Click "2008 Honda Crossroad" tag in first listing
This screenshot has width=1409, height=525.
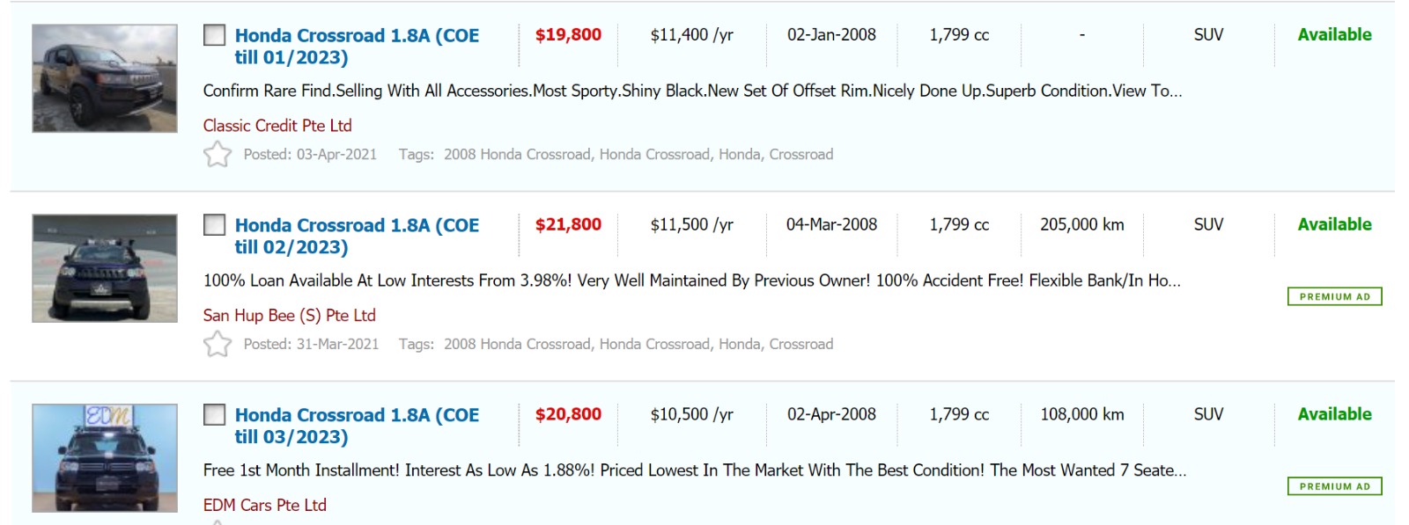[x=517, y=155]
